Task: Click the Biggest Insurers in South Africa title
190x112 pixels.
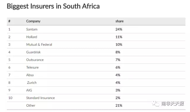Action: pyautogui.click(x=53, y=6)
